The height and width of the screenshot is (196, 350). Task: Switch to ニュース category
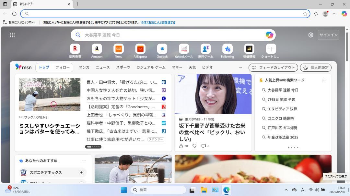(x=103, y=67)
